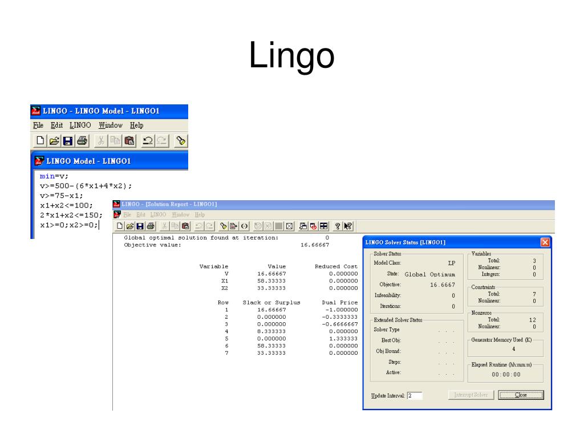
Task: Click Send to Back icon in Solution Report toolbar
Action: [x=303, y=226]
